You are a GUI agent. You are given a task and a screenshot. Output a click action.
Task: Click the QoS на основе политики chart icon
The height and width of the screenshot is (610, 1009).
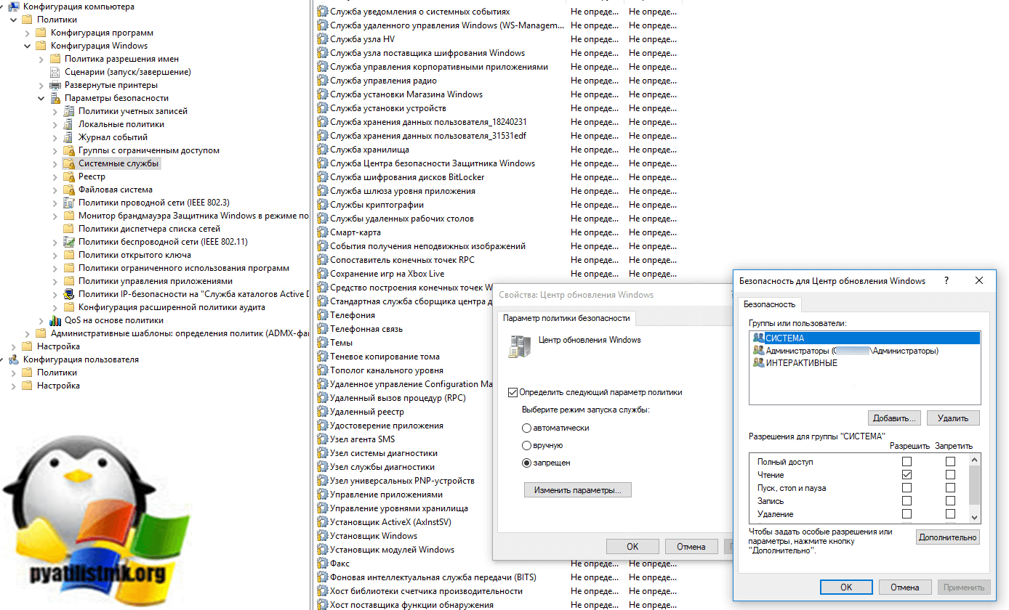(55, 320)
